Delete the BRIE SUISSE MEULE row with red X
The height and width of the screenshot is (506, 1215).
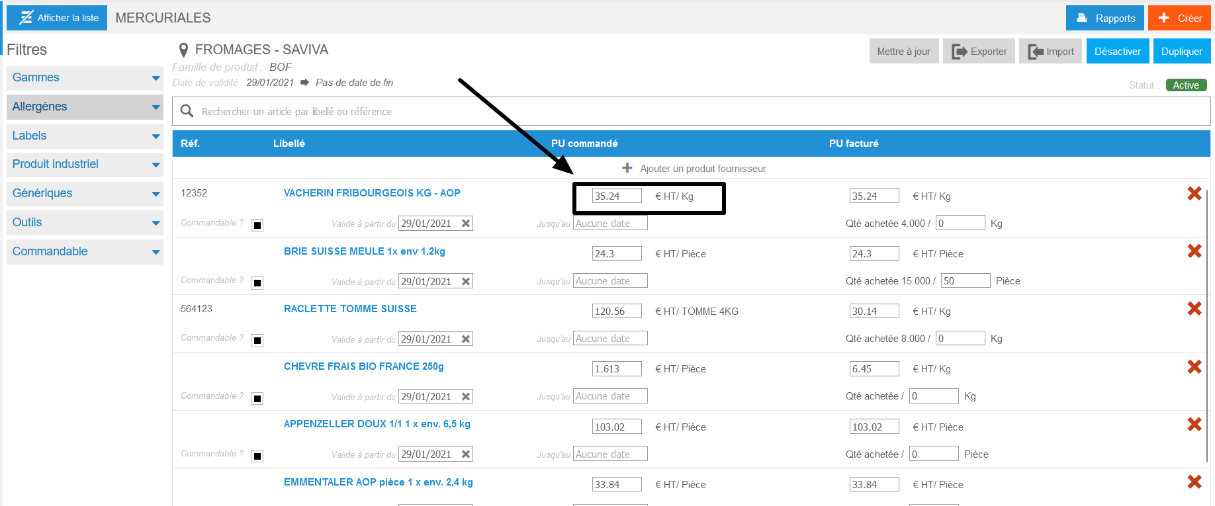click(x=1194, y=251)
